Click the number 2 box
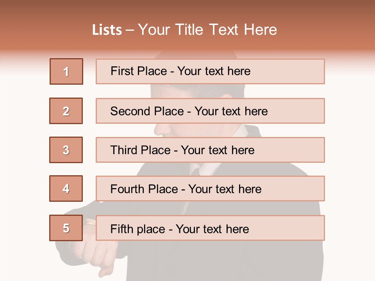This screenshot has width=375, height=281. point(66,111)
